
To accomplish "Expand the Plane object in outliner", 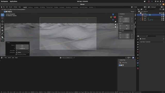I will pos(141,20).
